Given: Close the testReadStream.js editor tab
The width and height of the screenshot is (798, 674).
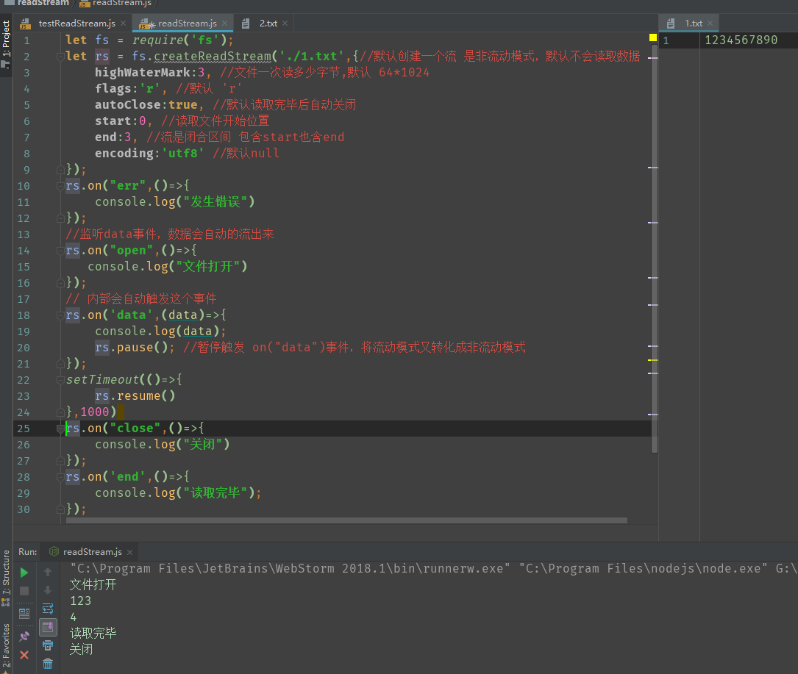Looking at the screenshot, I should pos(123,24).
